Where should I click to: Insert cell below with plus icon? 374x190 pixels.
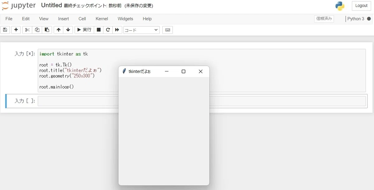[16, 30]
